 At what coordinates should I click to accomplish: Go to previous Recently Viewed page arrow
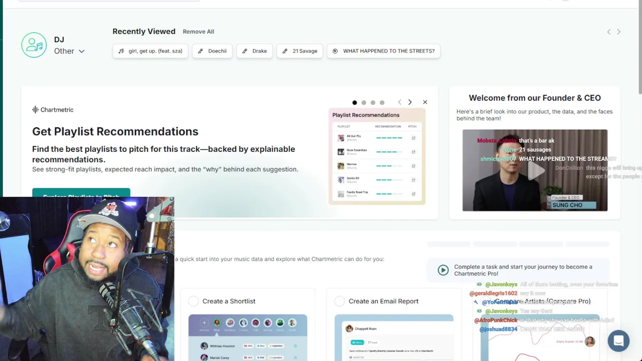coord(609,32)
